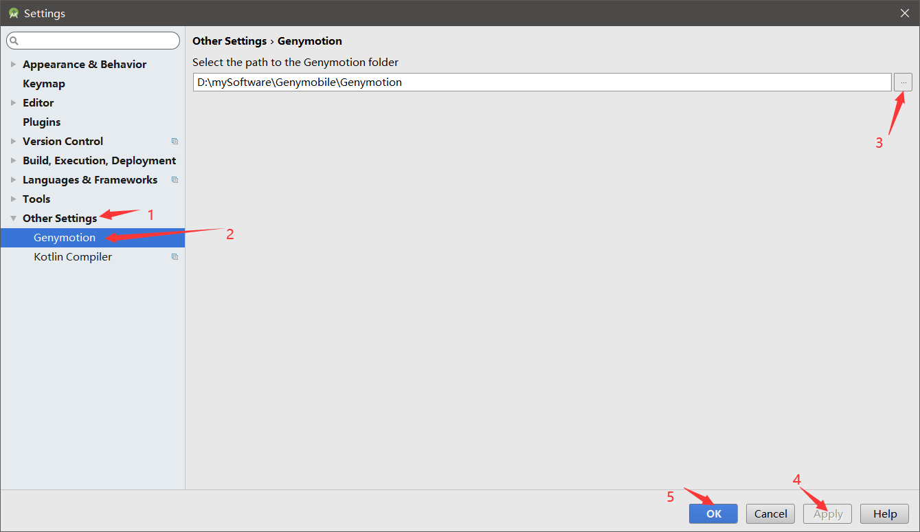This screenshot has width=920, height=532.
Task: Click the magnifier search icon
Action: point(14,41)
